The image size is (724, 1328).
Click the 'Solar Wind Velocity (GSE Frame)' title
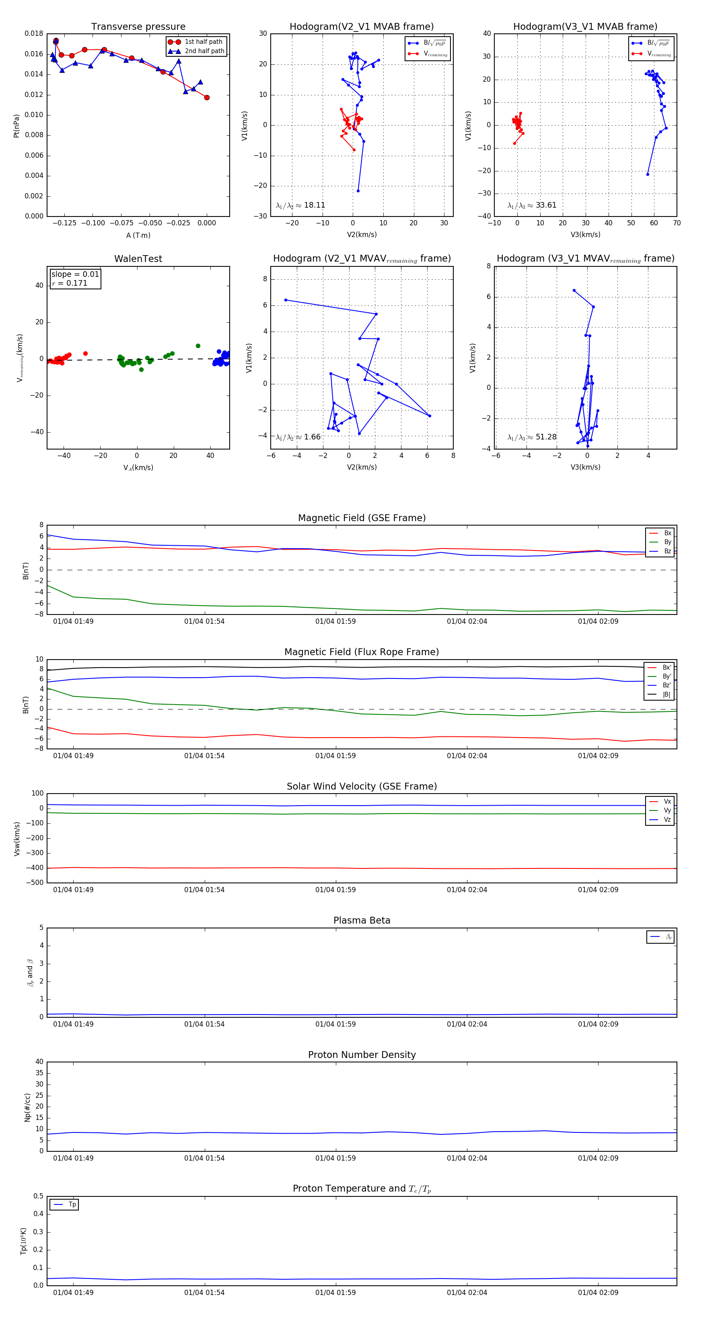coord(362,786)
